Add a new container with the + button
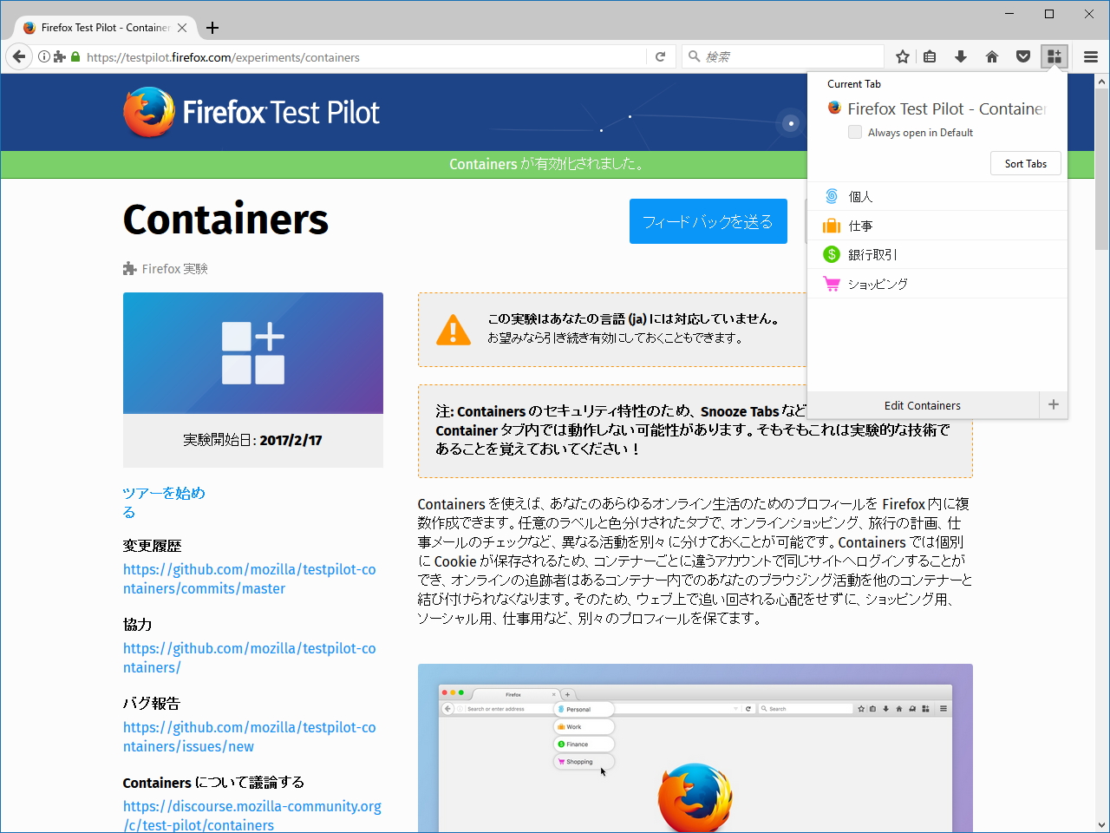 point(1054,404)
